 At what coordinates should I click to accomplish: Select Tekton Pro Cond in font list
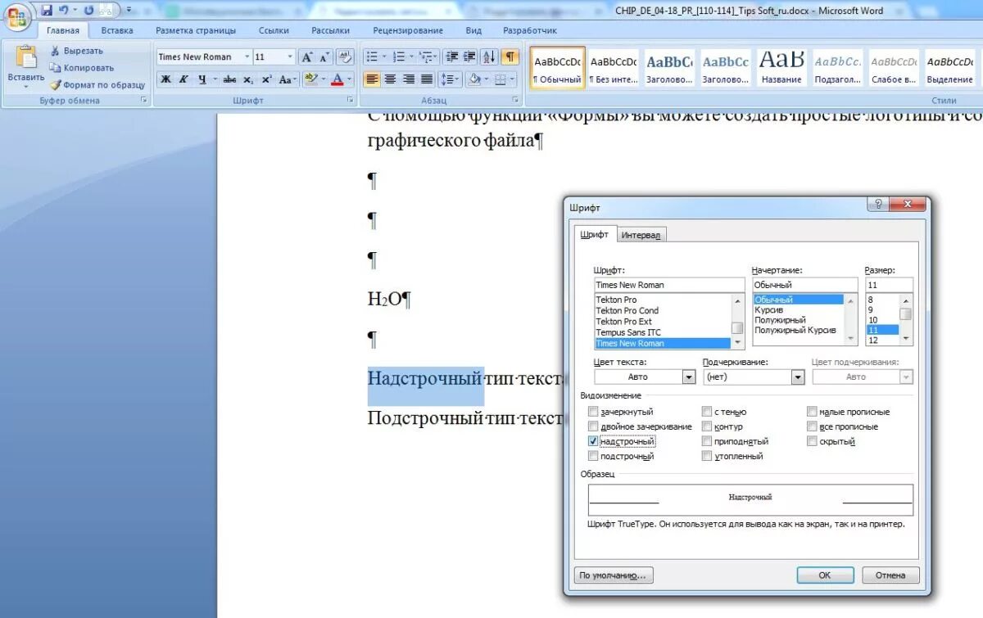coord(627,310)
